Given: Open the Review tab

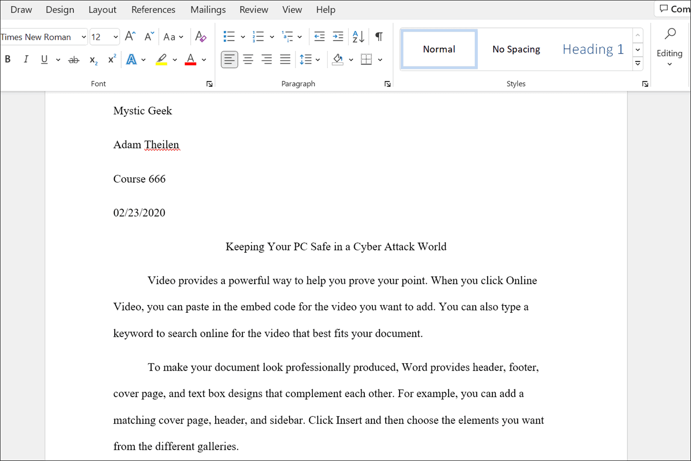Looking at the screenshot, I should click(x=253, y=9).
